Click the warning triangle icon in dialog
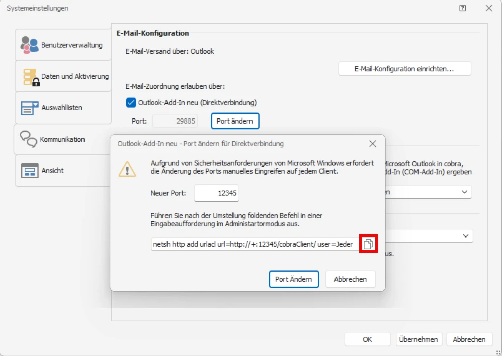502x356 pixels. (127, 169)
